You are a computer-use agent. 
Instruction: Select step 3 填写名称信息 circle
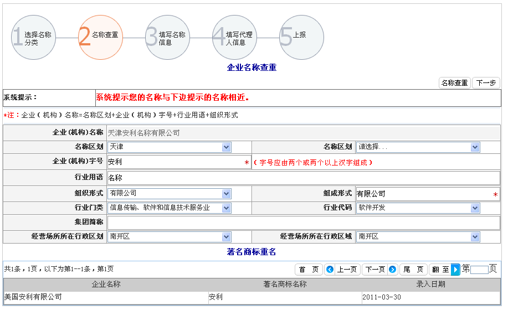[167, 38]
